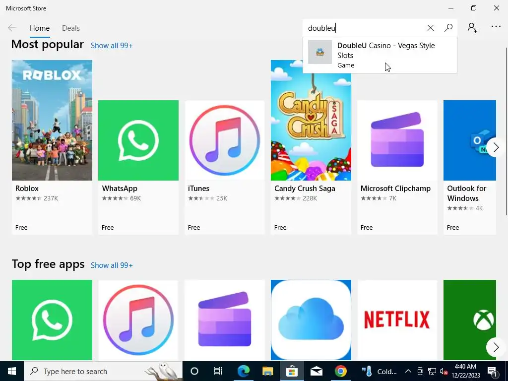Advance Top free apps carousel right
508x381 pixels.
coord(496,347)
